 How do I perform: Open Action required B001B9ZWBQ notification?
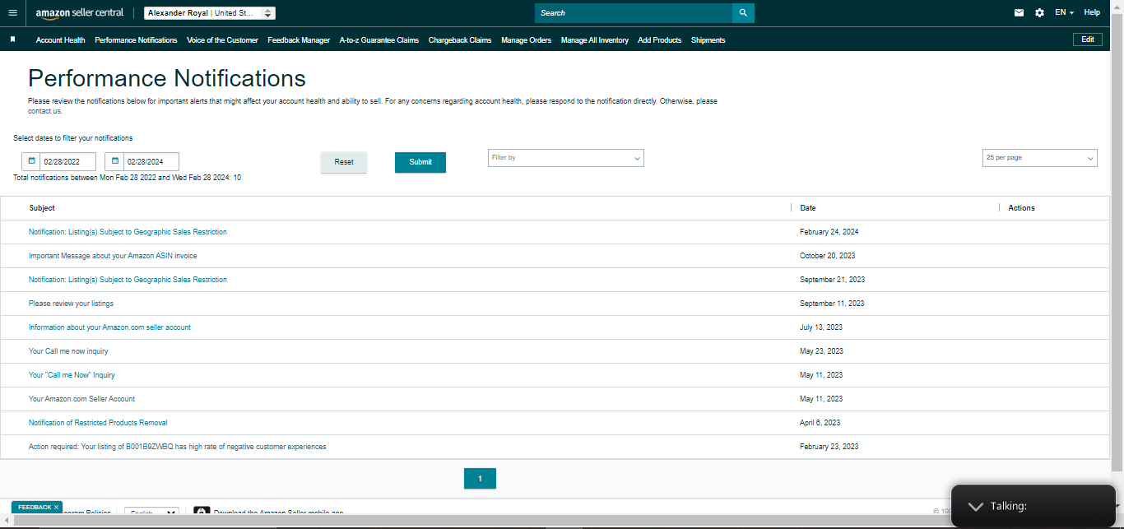pyautogui.click(x=178, y=447)
